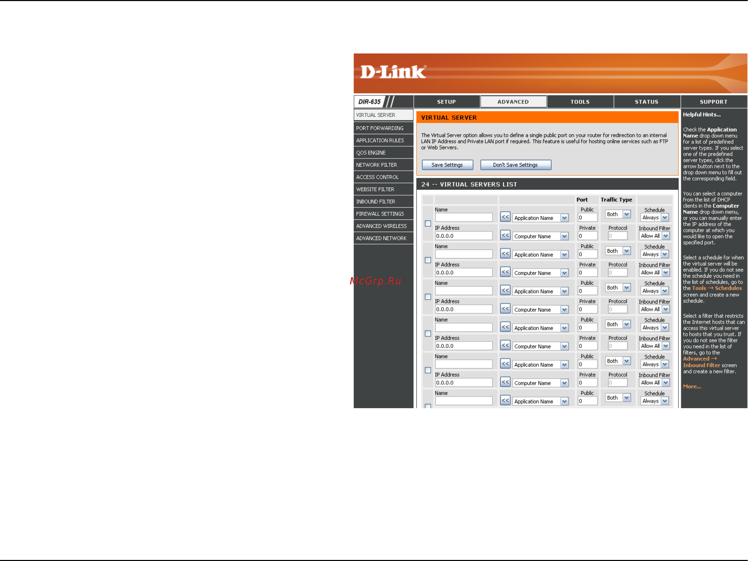Click the D-Link logo in the header
The image size is (748, 561).
(393, 72)
